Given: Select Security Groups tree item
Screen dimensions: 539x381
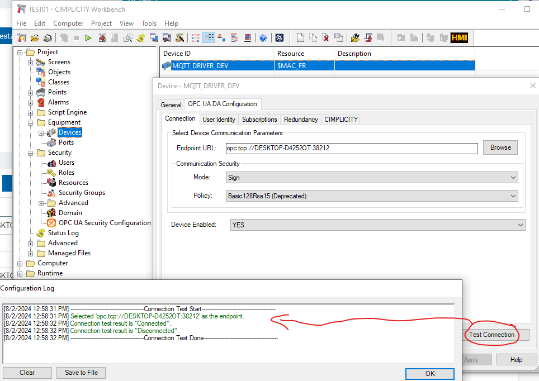Looking at the screenshot, I should (82, 193).
